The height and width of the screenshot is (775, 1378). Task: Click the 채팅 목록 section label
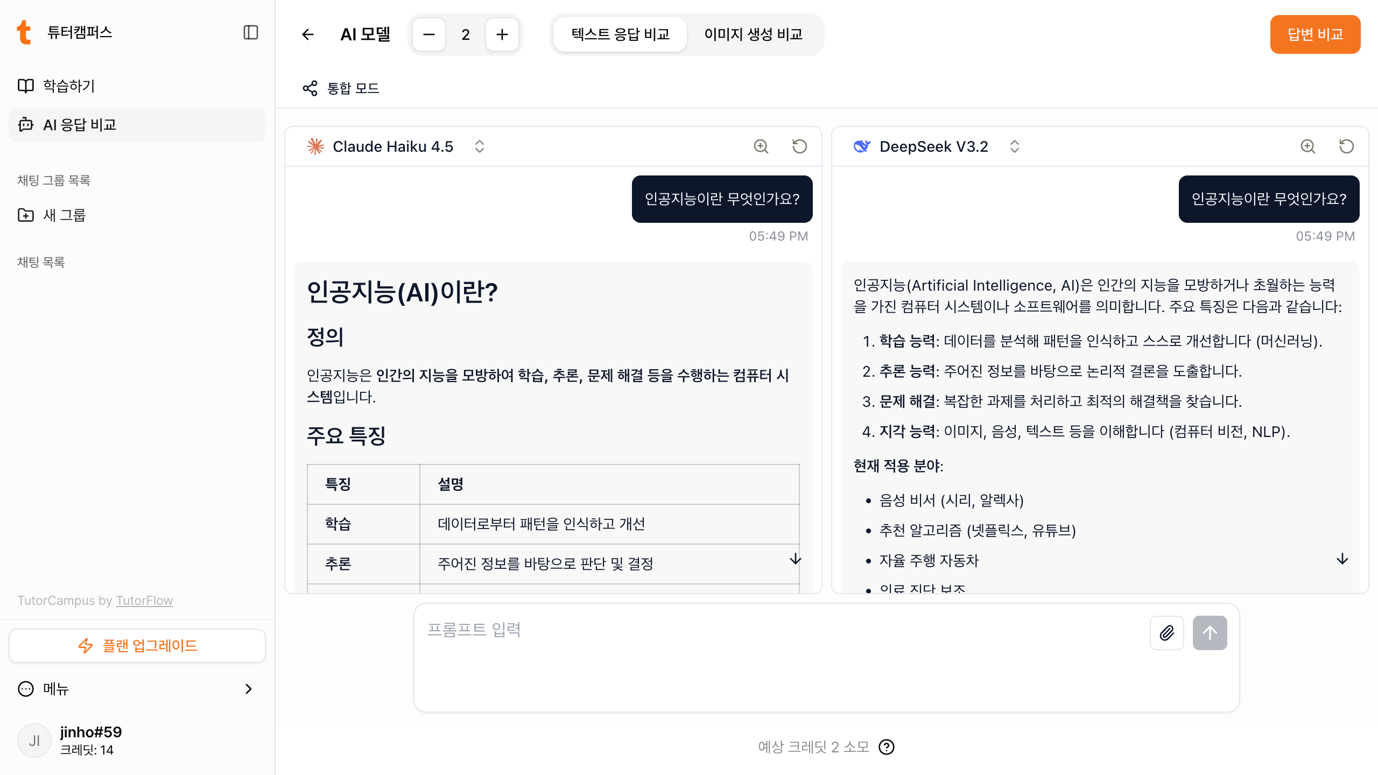pos(41,262)
